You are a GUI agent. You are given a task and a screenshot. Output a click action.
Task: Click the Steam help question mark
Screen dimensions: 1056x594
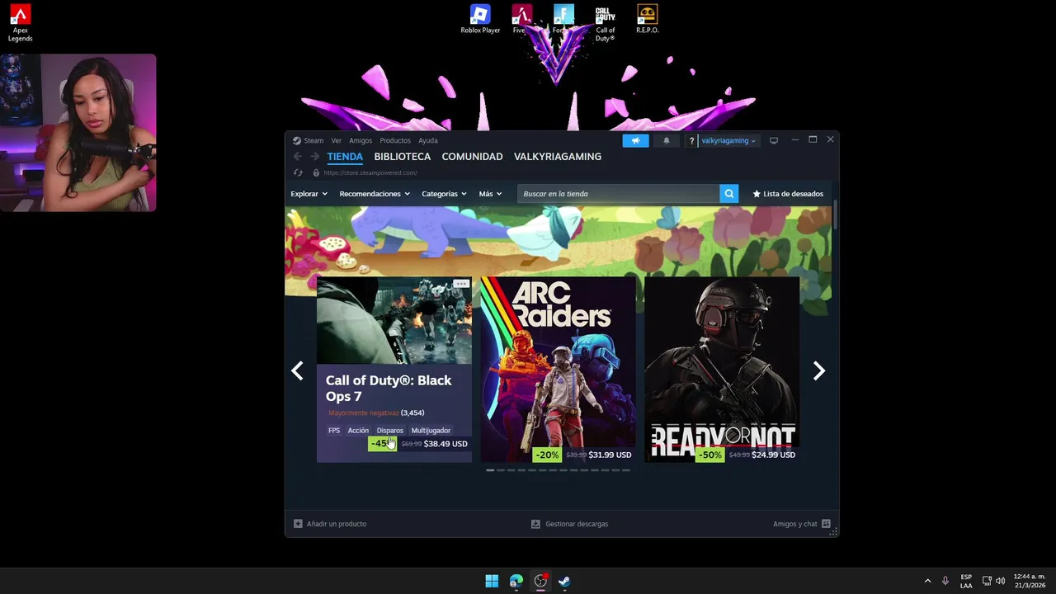[x=691, y=140]
